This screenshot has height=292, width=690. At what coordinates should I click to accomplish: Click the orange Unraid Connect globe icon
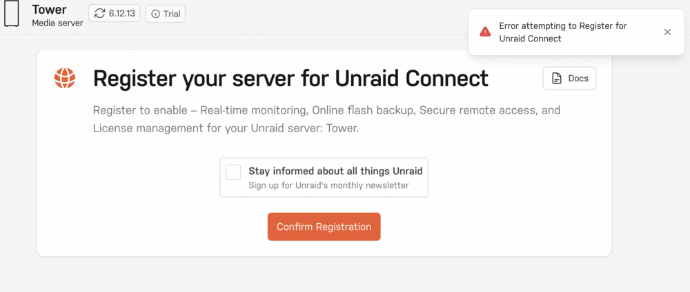[x=65, y=78]
